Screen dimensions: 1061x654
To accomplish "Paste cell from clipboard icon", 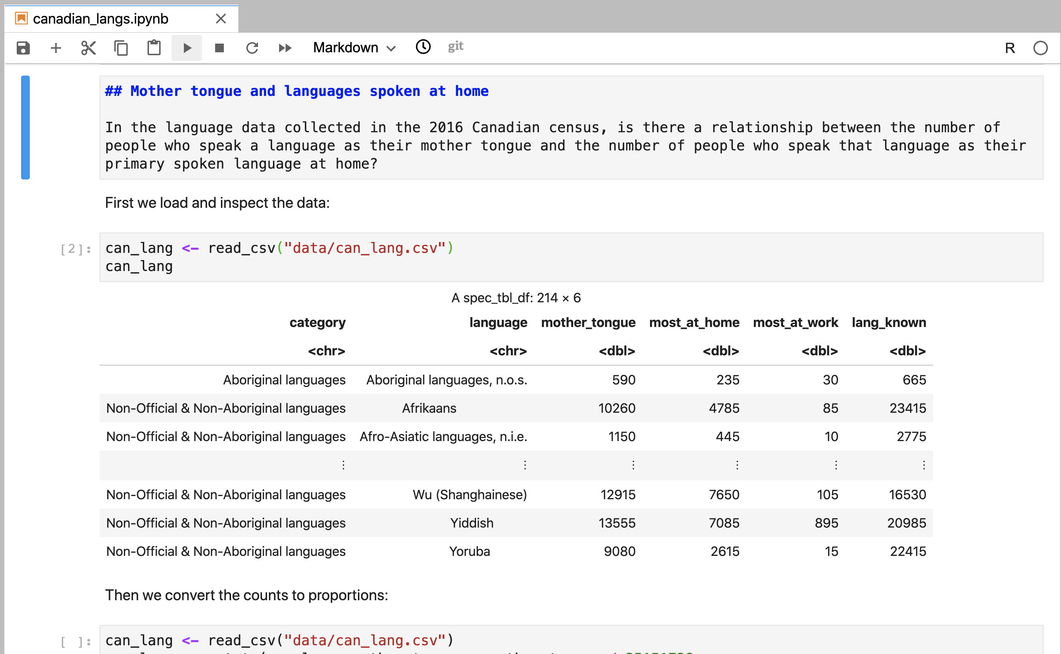I will click(x=154, y=48).
